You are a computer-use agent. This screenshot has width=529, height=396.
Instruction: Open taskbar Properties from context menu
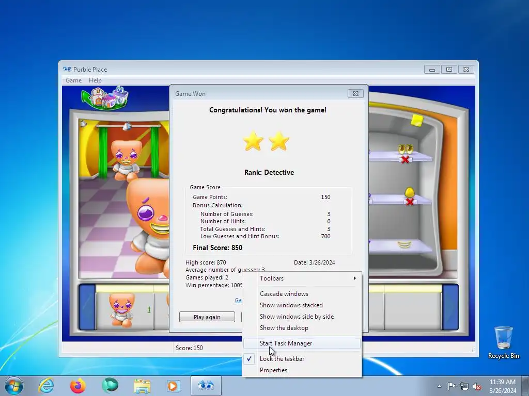point(302,370)
